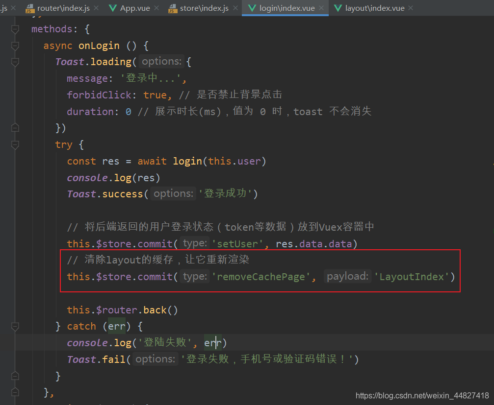Image resolution: width=494 pixels, height=405 pixels.
Task: Click the '登录中...' string
Action: 151,79
